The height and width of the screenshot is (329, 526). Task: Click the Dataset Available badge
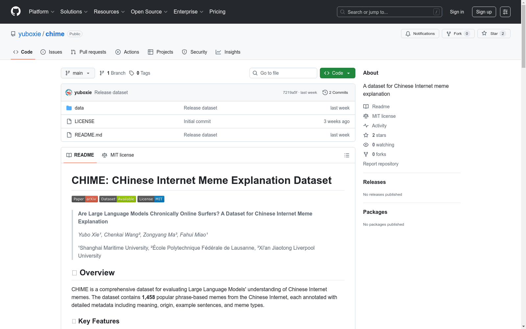118,199
